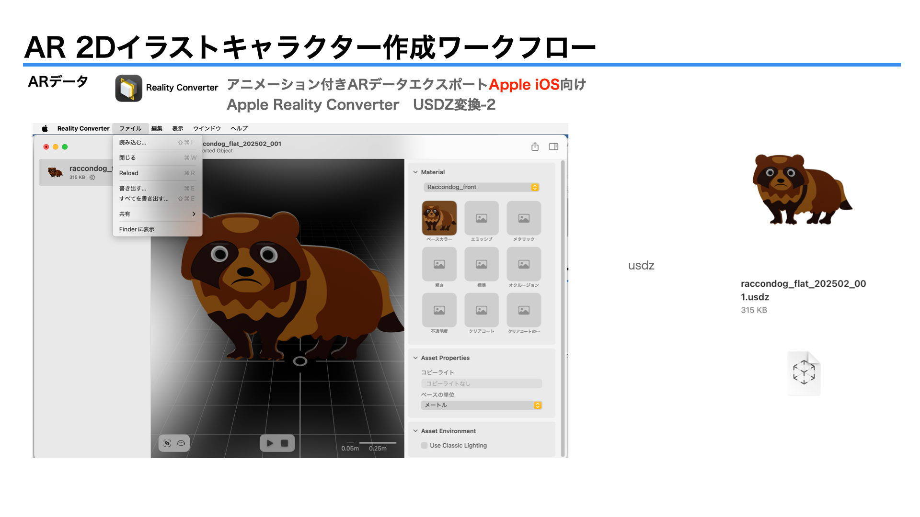Screen dimensions: 920x517
Task: Click the environment lighting dome icon
Action: pyautogui.click(x=181, y=443)
